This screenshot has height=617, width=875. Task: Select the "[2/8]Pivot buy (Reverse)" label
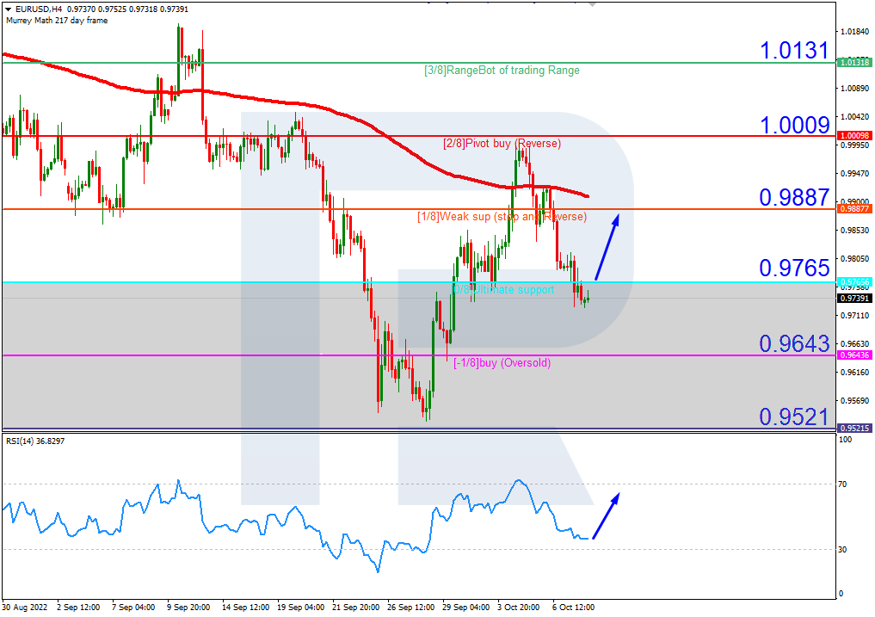point(502,143)
